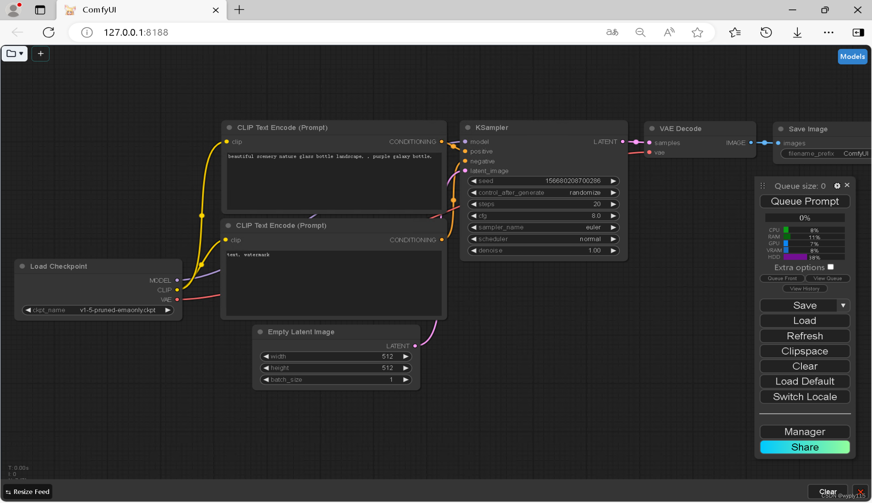Open browser history icon
Screen dimensions: 872x503
766,32
